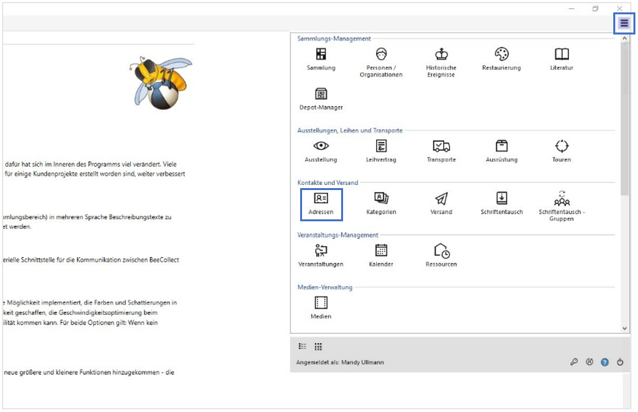Click the power logout icon

coord(620,363)
